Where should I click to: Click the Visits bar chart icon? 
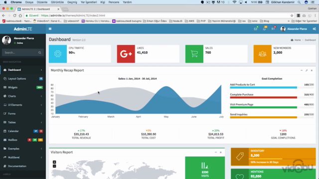[x=205, y=166]
